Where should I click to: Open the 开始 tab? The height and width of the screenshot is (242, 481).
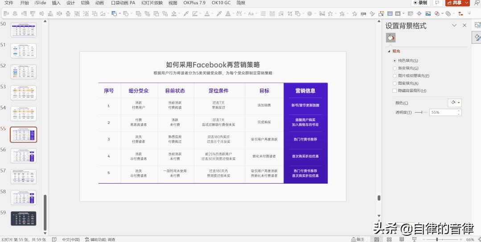point(24,3)
